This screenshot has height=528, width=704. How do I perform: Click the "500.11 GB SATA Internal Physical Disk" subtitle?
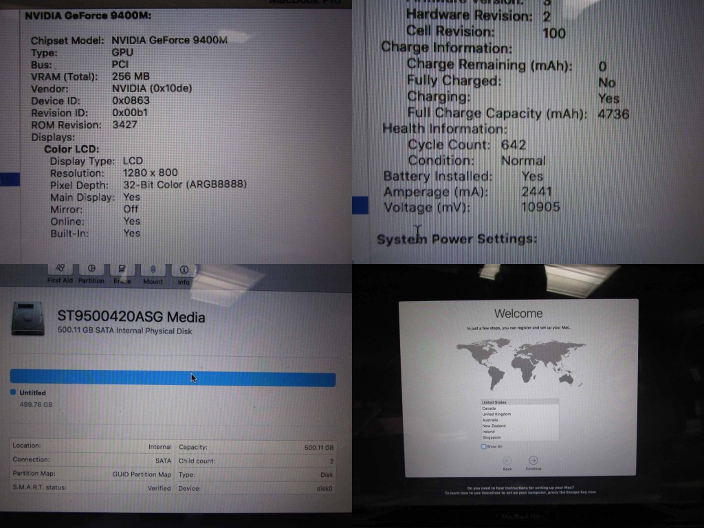tap(125, 331)
